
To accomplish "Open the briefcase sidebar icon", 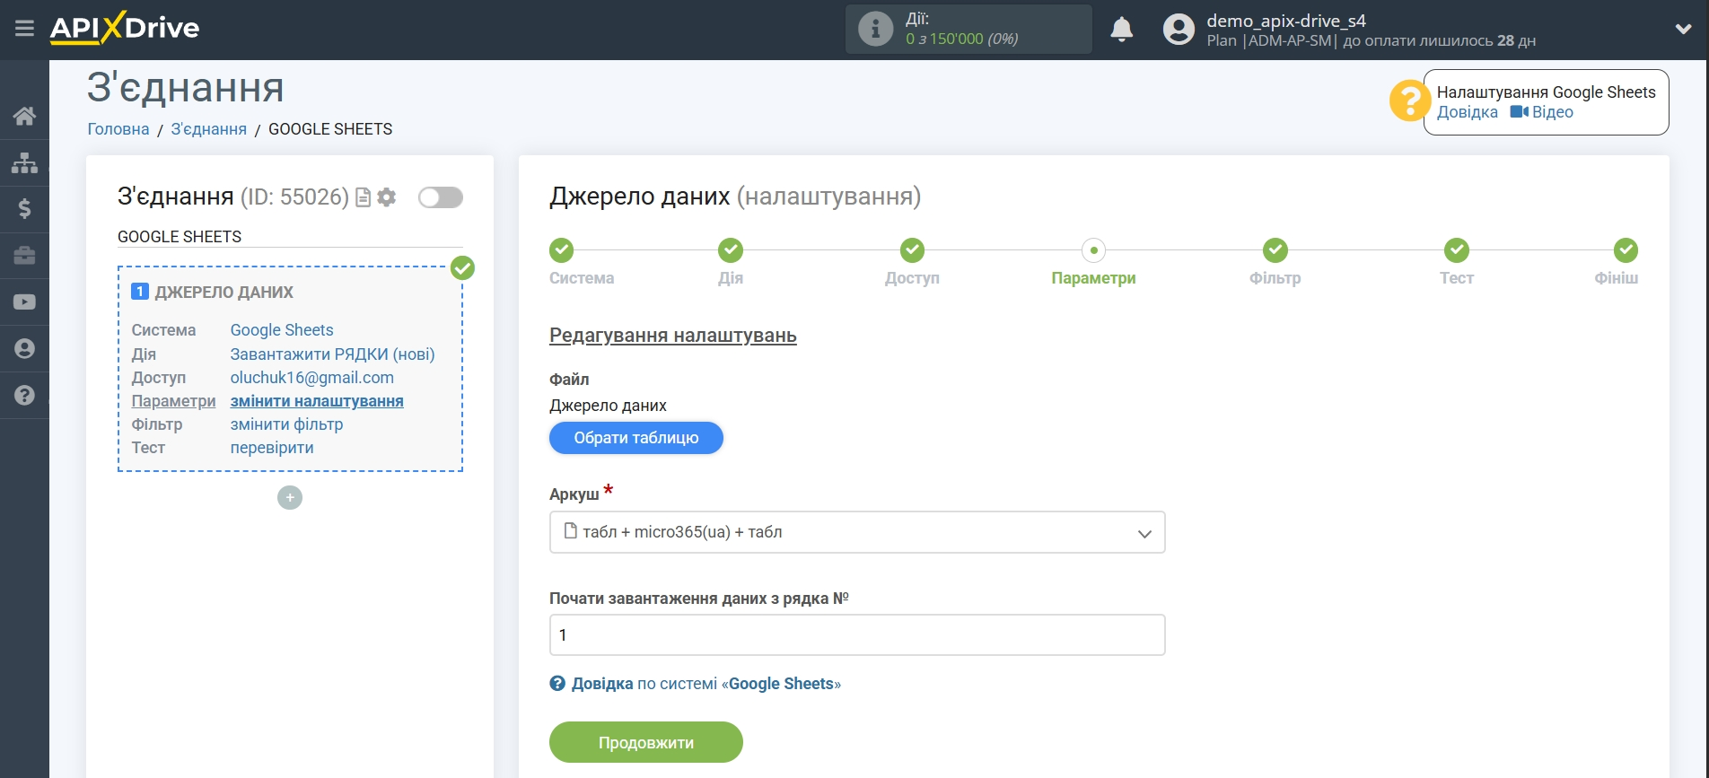I will 24,256.
